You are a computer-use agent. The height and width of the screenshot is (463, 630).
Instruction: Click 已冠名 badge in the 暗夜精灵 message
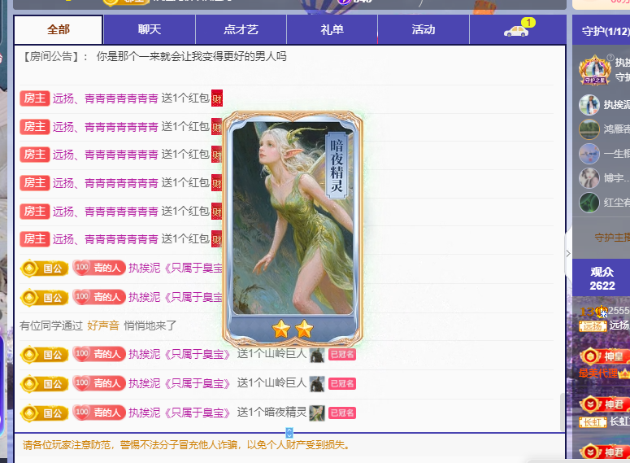[x=342, y=413]
